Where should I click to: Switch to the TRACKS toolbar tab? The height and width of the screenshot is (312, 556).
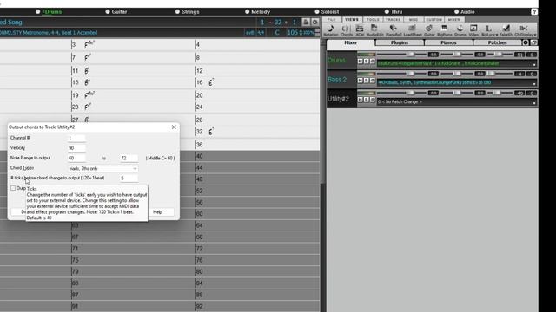click(393, 19)
